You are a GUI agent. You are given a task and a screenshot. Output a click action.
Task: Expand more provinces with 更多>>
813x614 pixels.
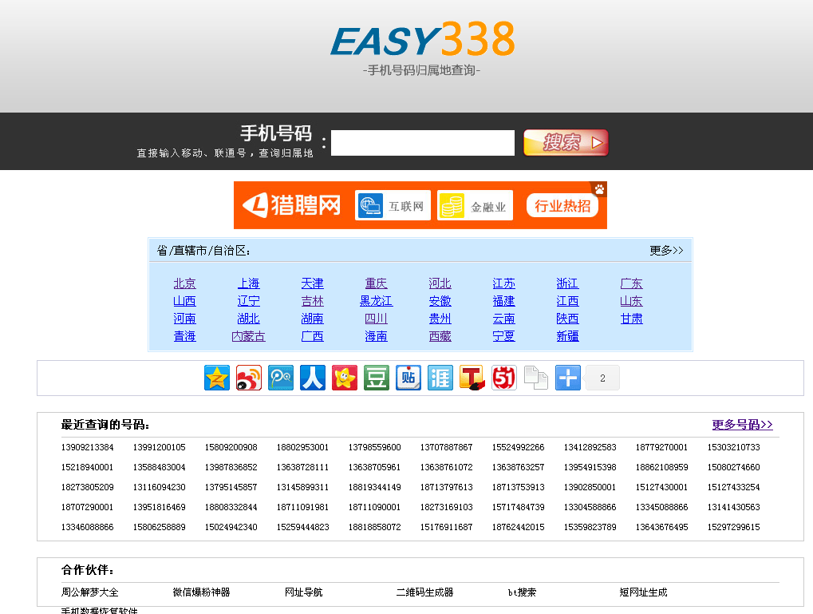tap(666, 251)
